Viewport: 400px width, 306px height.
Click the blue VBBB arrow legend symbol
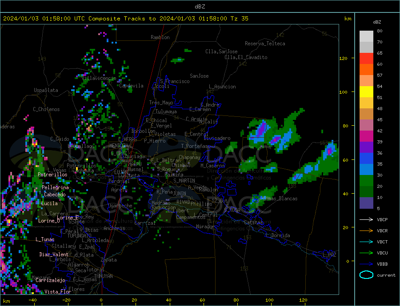[x=366, y=264]
